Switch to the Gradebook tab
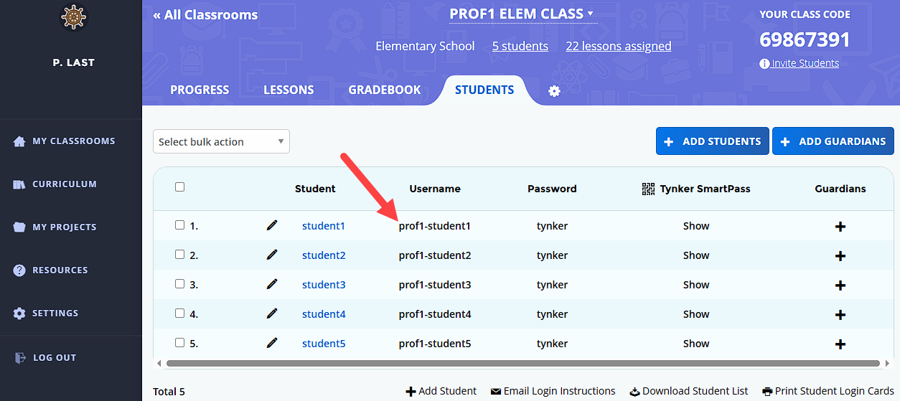 coord(385,90)
